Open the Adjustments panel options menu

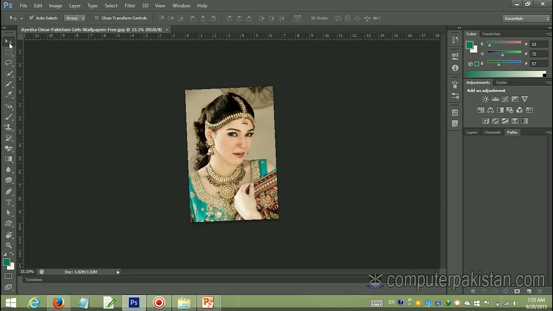point(548,83)
